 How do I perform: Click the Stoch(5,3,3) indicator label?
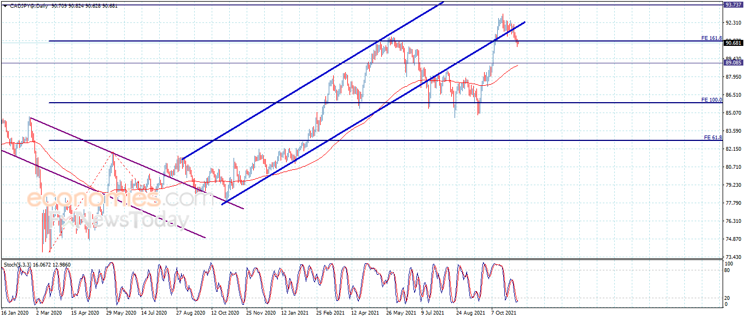tap(19, 264)
